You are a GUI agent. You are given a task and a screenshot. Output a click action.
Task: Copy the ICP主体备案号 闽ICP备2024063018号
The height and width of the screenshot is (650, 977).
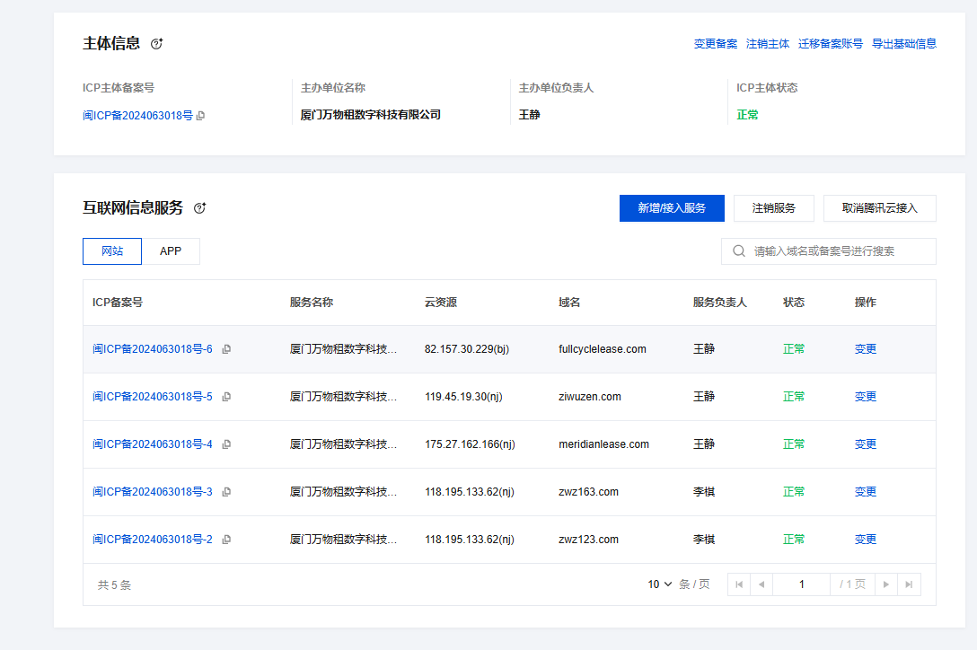(x=200, y=116)
